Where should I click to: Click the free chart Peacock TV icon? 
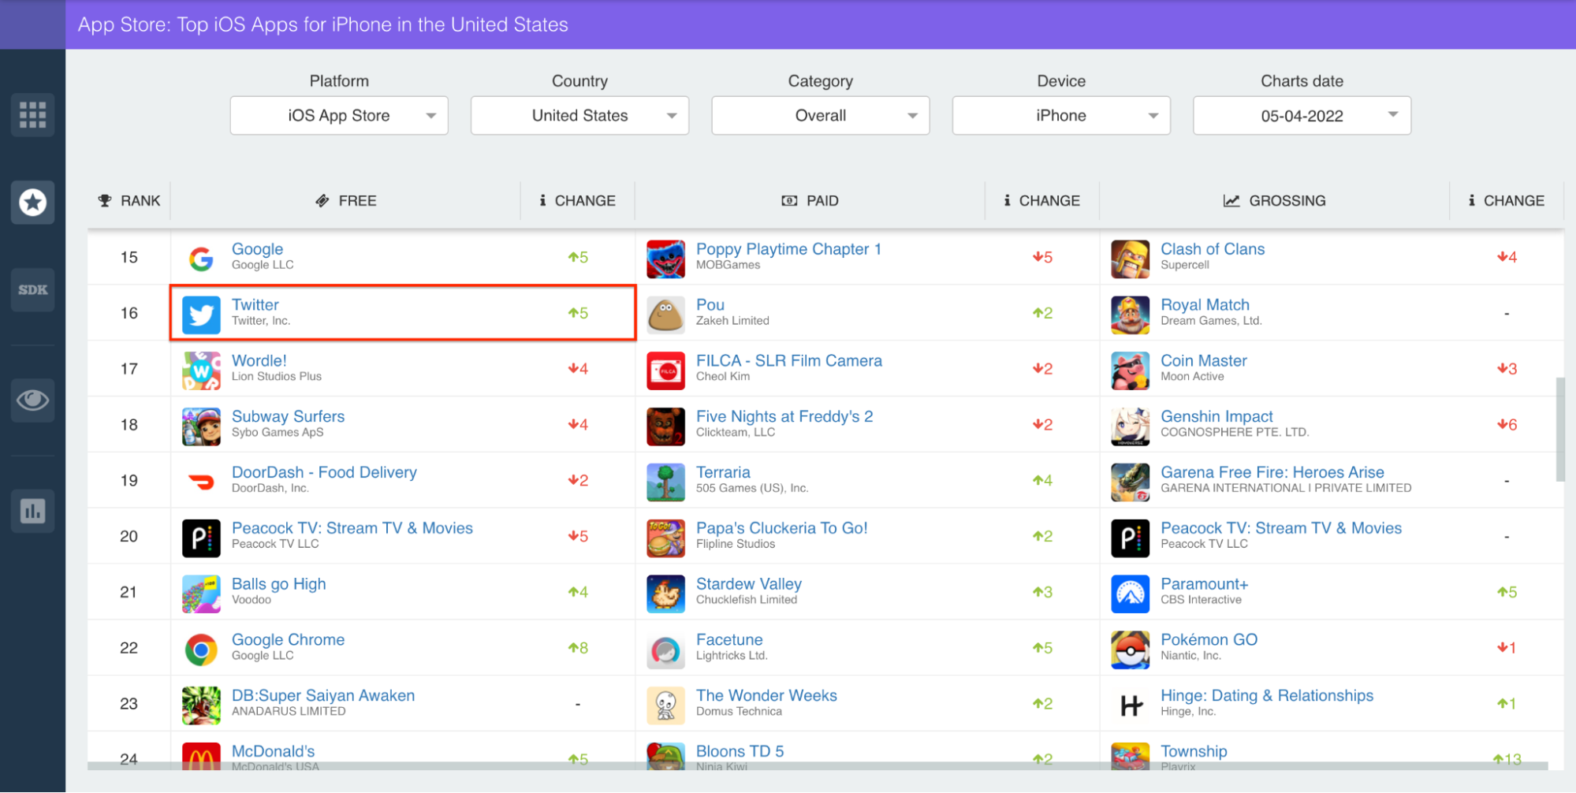(201, 538)
